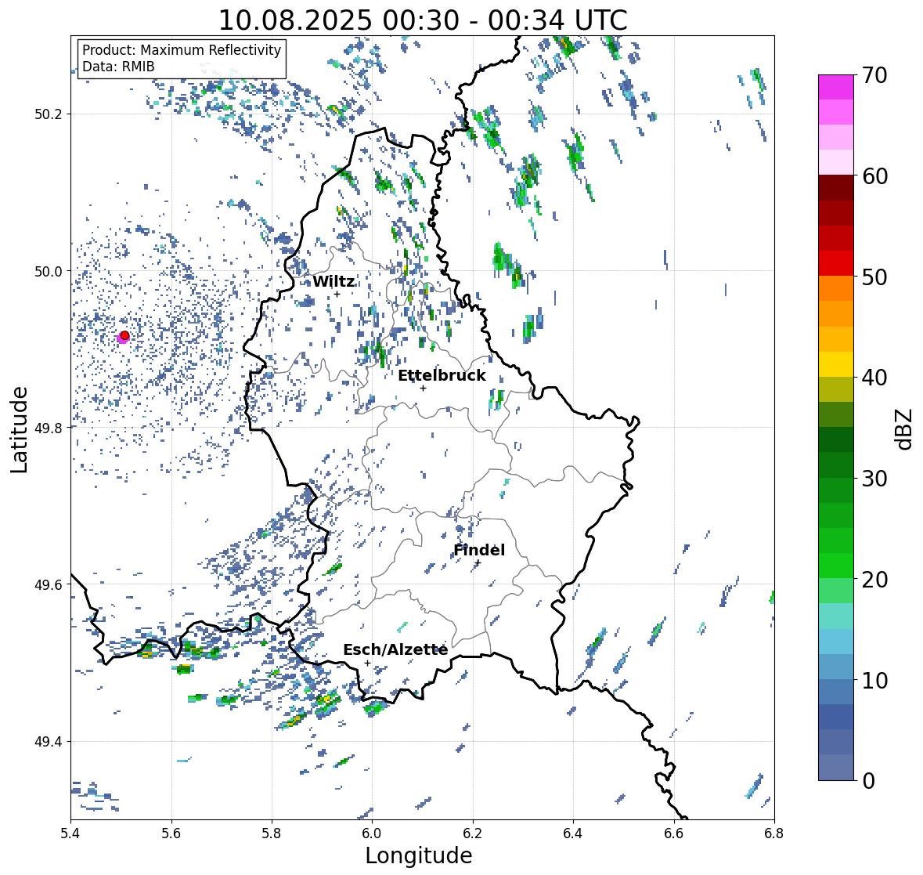Image resolution: width=923 pixels, height=875 pixels.
Task: Click the Findel station cross marker
Action: pyautogui.click(x=478, y=562)
